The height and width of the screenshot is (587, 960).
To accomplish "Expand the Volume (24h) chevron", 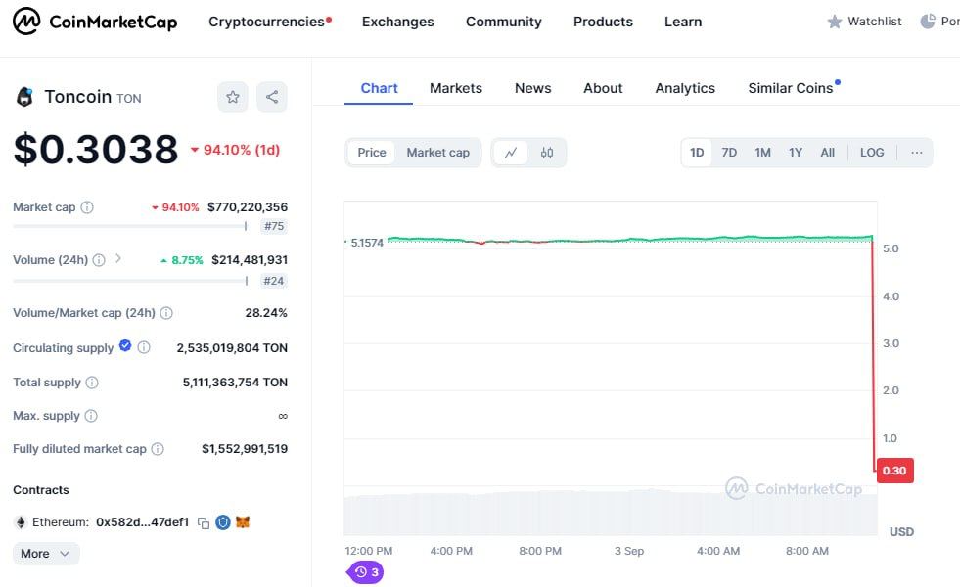I will 118,259.
